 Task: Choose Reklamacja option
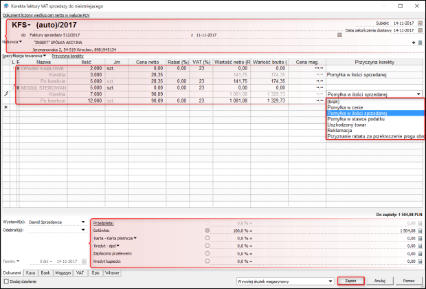click(x=375, y=130)
